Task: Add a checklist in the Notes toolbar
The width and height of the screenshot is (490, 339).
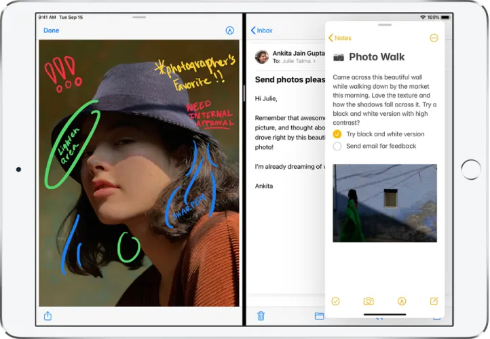Action: pyautogui.click(x=335, y=301)
